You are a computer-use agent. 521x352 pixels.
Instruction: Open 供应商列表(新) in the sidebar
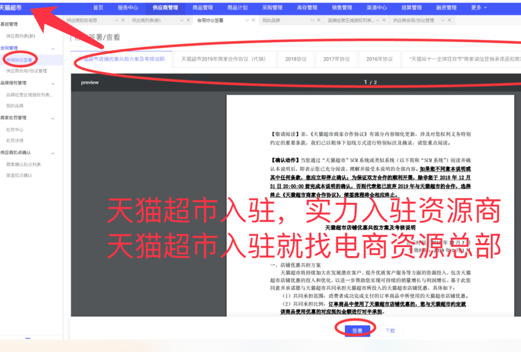(x=21, y=36)
